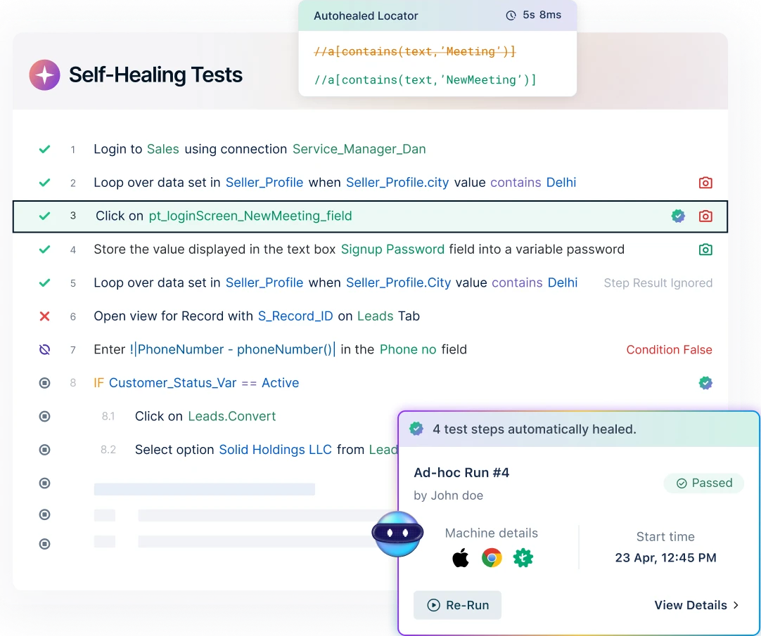
Task: Click the red failure X on step 6
Action: (x=44, y=316)
